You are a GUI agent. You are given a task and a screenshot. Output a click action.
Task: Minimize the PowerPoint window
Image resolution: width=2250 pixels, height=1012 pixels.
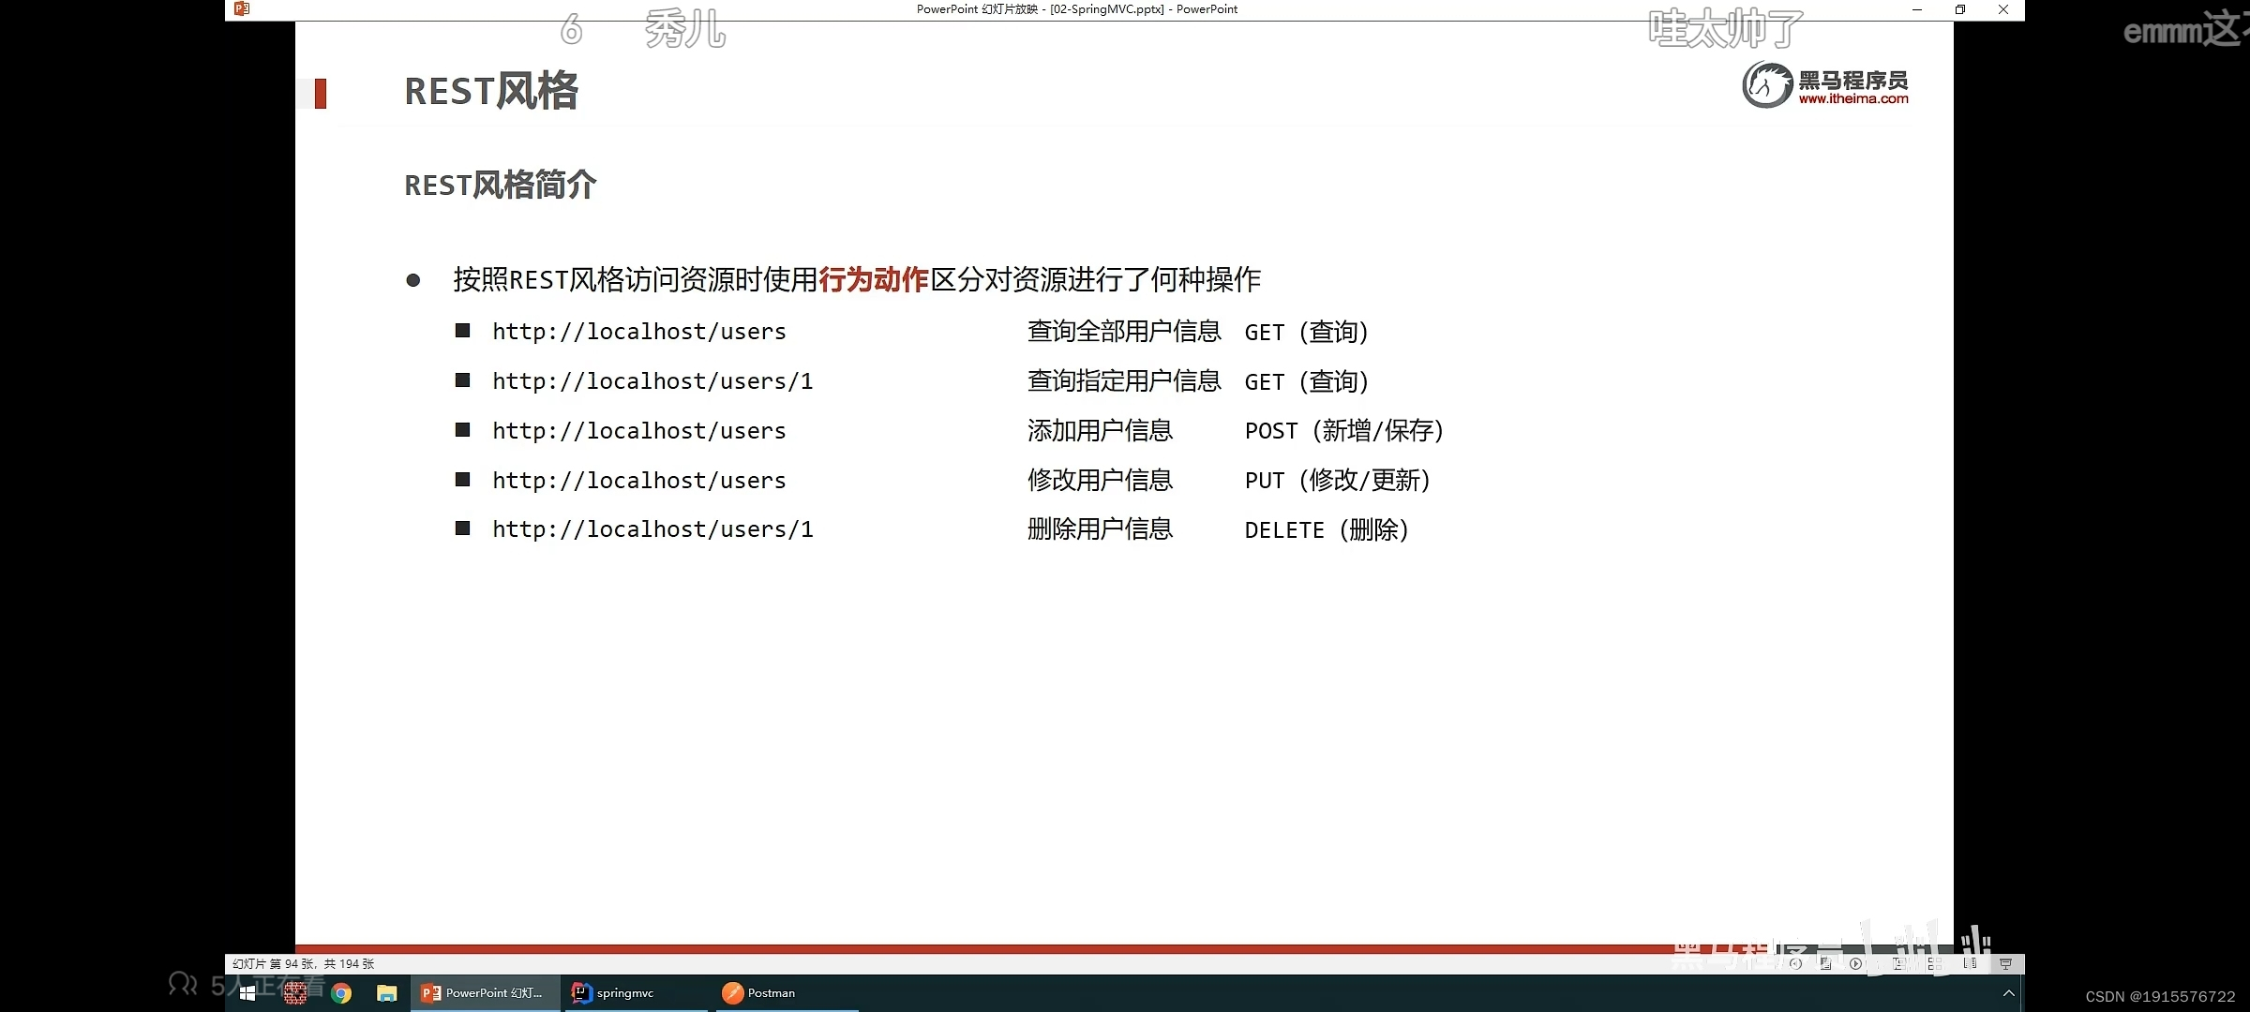[1917, 9]
